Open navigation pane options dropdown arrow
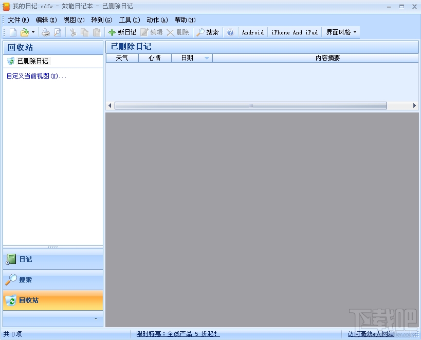This screenshot has height=340, width=421. 96,319
